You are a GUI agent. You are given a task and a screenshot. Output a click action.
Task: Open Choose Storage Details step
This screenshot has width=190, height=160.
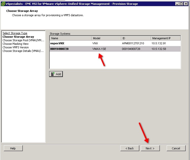click(x=23, y=51)
